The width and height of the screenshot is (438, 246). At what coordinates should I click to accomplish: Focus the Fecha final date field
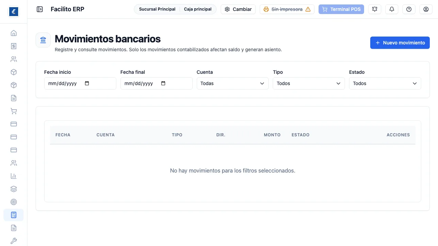156,83
